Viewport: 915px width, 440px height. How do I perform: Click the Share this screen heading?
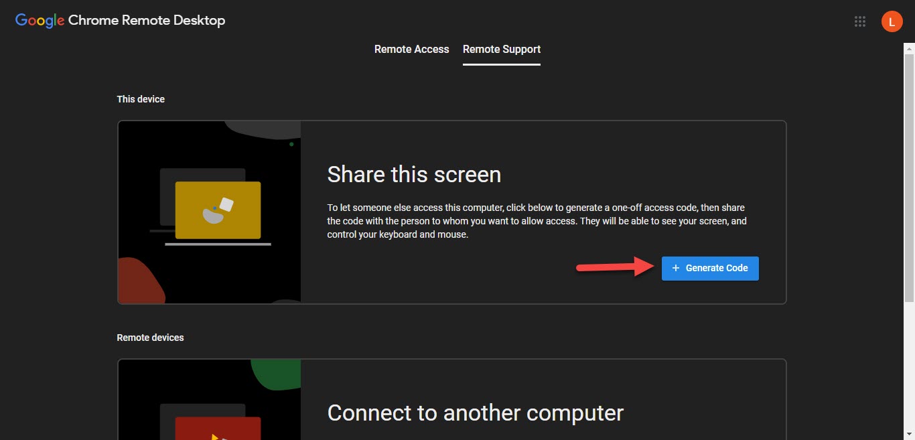click(414, 174)
